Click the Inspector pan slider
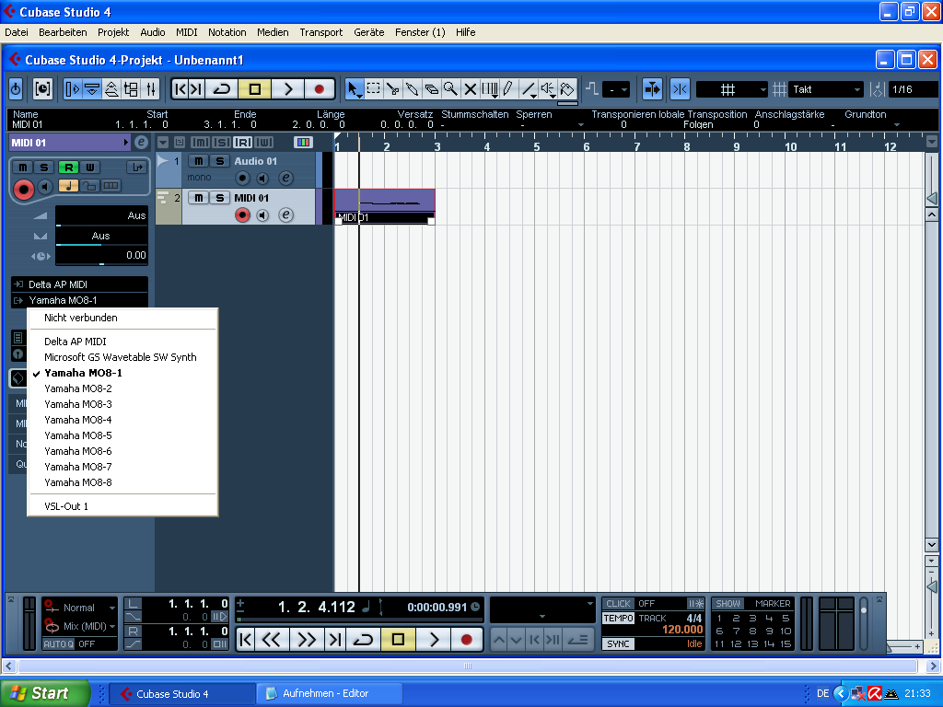Viewport: 943px width, 707px height. tap(101, 236)
